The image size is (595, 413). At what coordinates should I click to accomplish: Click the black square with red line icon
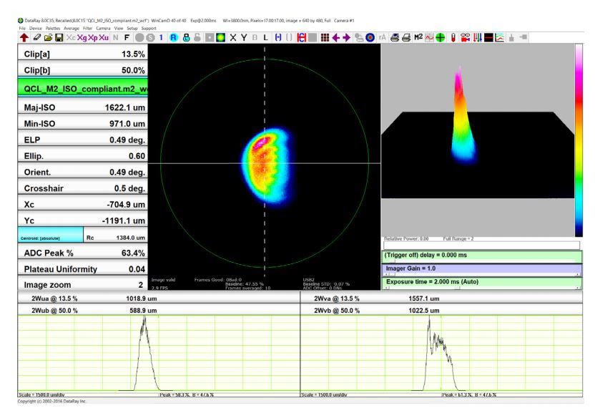pos(488,37)
